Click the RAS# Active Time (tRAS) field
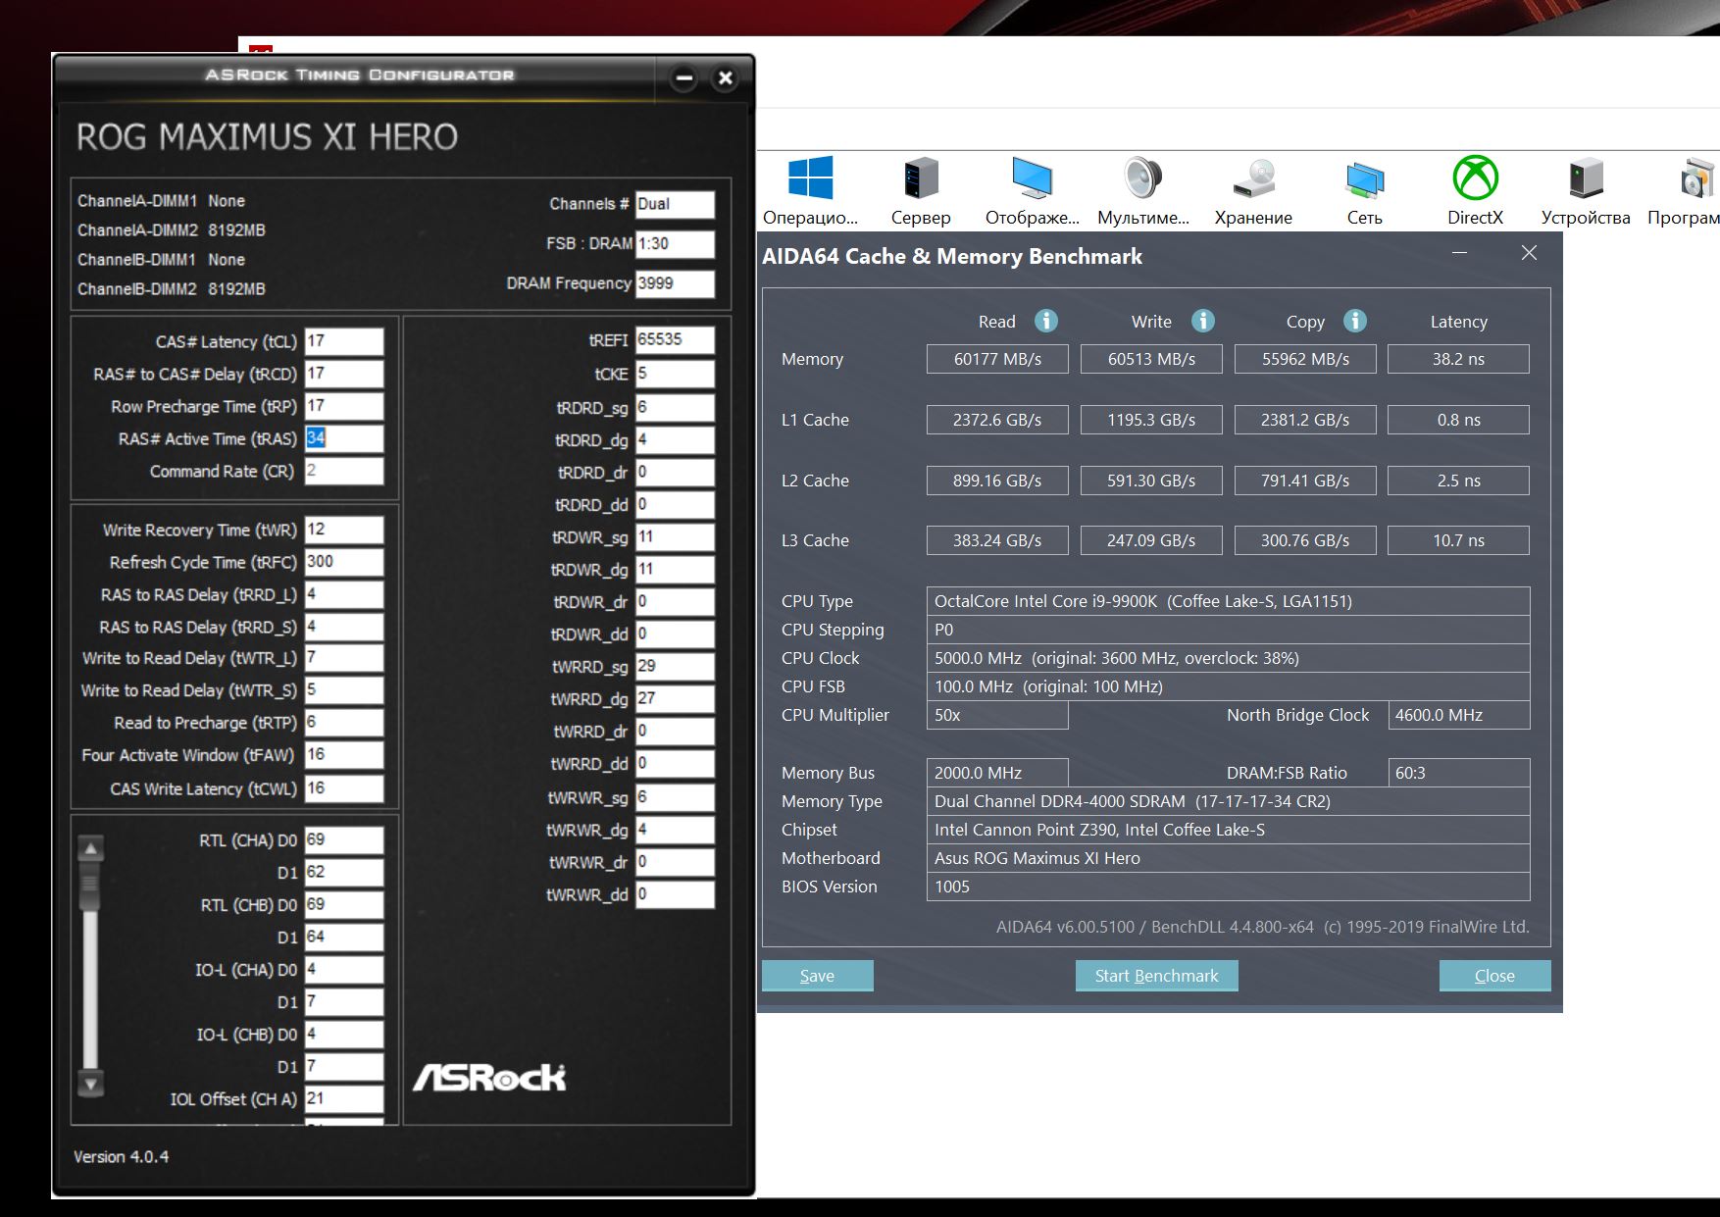This screenshot has width=1720, height=1217. pos(344,438)
